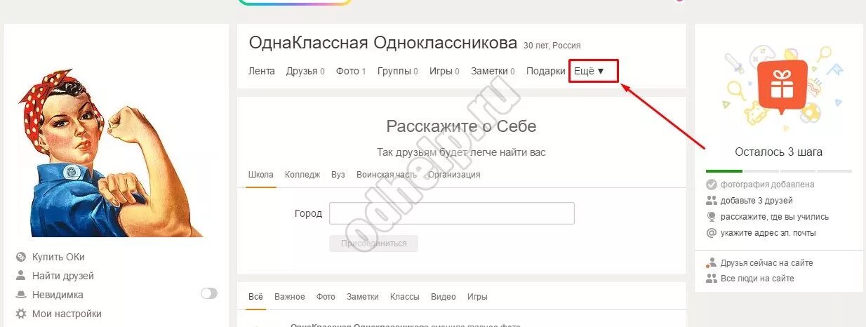Filter the feed by Важное
Screen dimensions: 866x327
click(290, 297)
